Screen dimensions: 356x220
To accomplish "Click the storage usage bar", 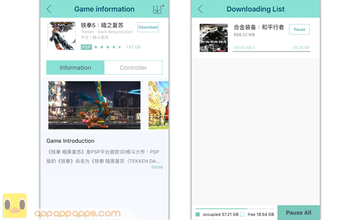I will (x=234, y=209).
